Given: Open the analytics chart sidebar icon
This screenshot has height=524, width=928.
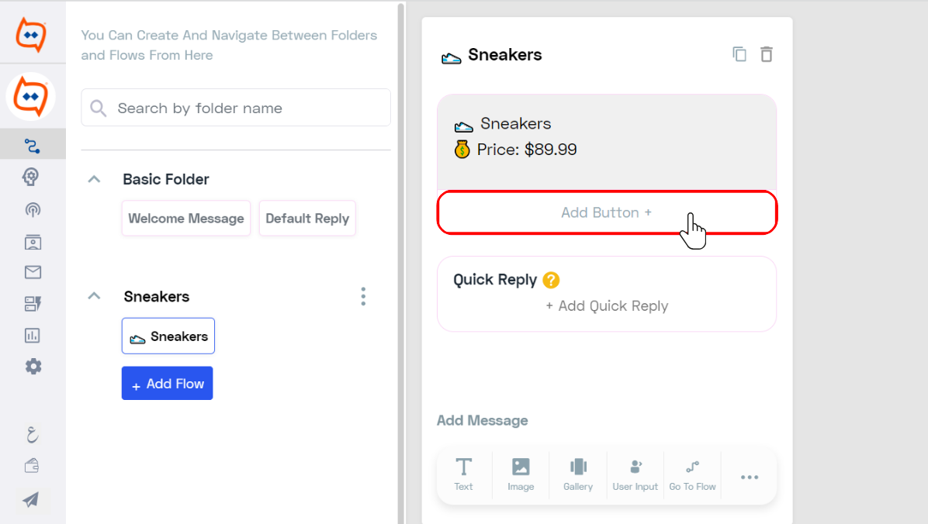Looking at the screenshot, I should [33, 336].
